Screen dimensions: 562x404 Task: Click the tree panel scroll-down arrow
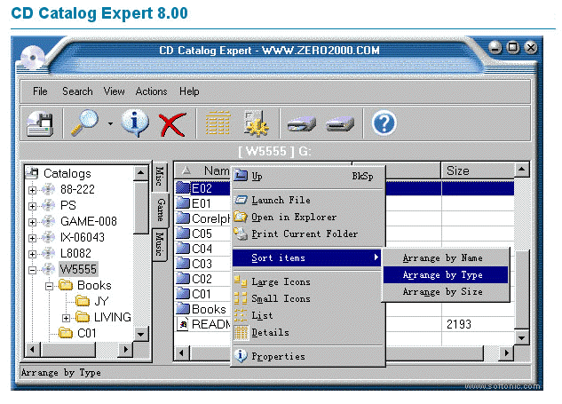[141, 335]
